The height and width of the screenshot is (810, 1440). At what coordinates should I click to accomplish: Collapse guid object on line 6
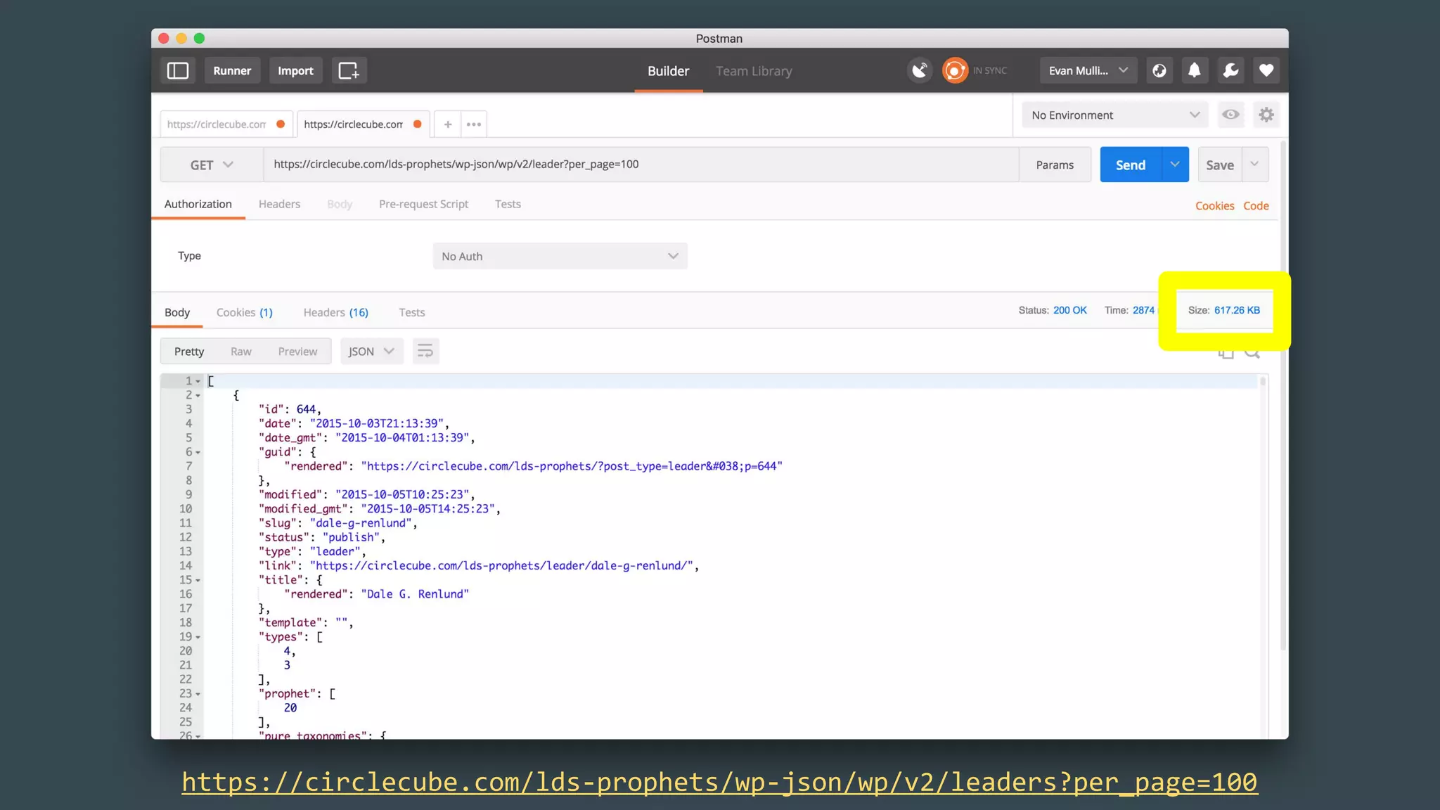pyautogui.click(x=198, y=453)
